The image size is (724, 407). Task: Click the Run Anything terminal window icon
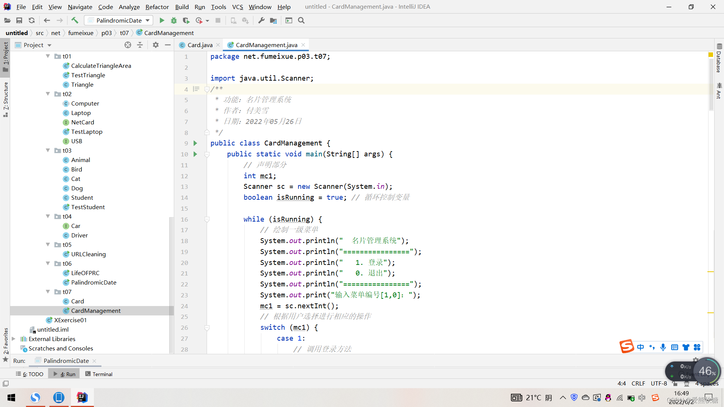click(289, 20)
